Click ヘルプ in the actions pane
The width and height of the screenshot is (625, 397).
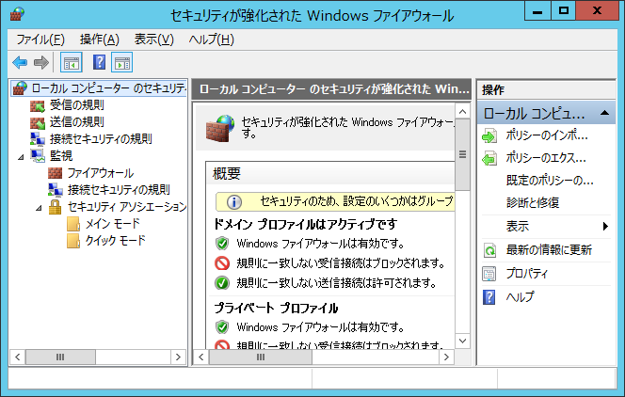(x=520, y=296)
